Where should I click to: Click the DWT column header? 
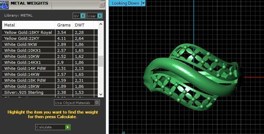83,25
